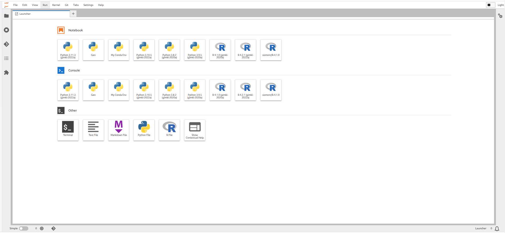Click the Git icon in status bar

pos(53,228)
